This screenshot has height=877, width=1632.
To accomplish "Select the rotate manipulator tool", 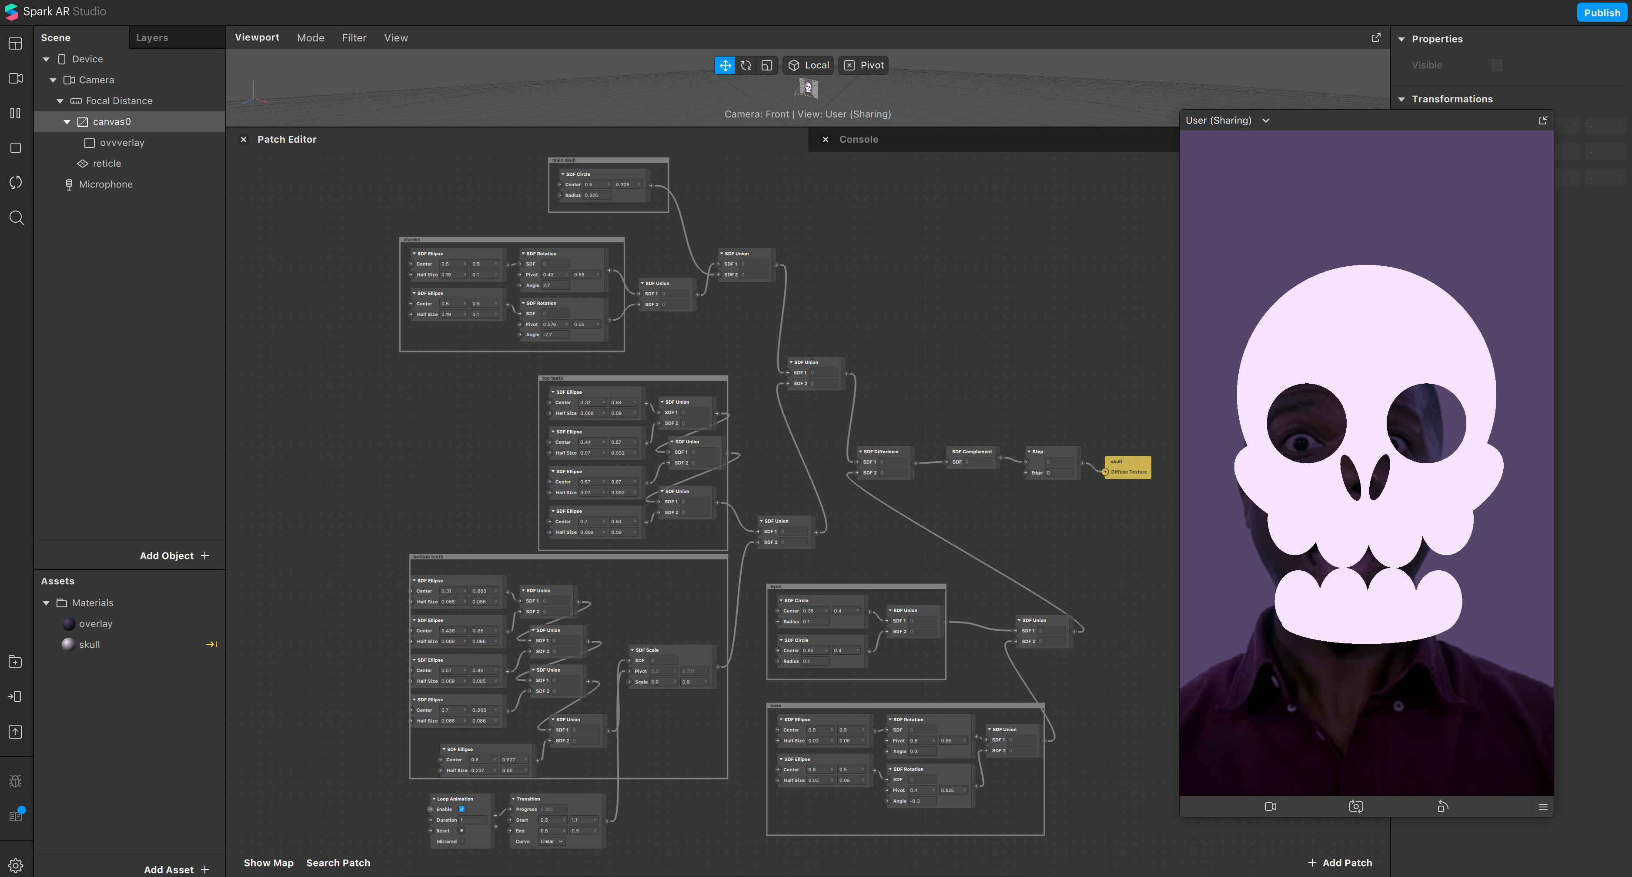I will tap(746, 65).
